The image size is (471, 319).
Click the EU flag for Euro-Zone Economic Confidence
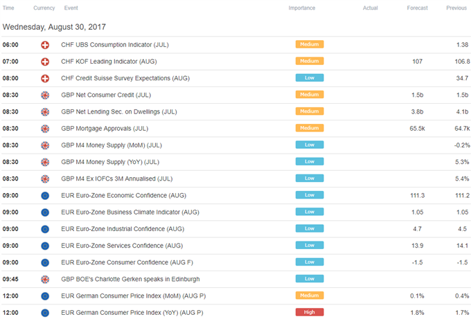pyautogui.click(x=45, y=196)
